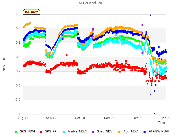
Task: Click the chart title NDVI and PRI
Action: point(91,3)
